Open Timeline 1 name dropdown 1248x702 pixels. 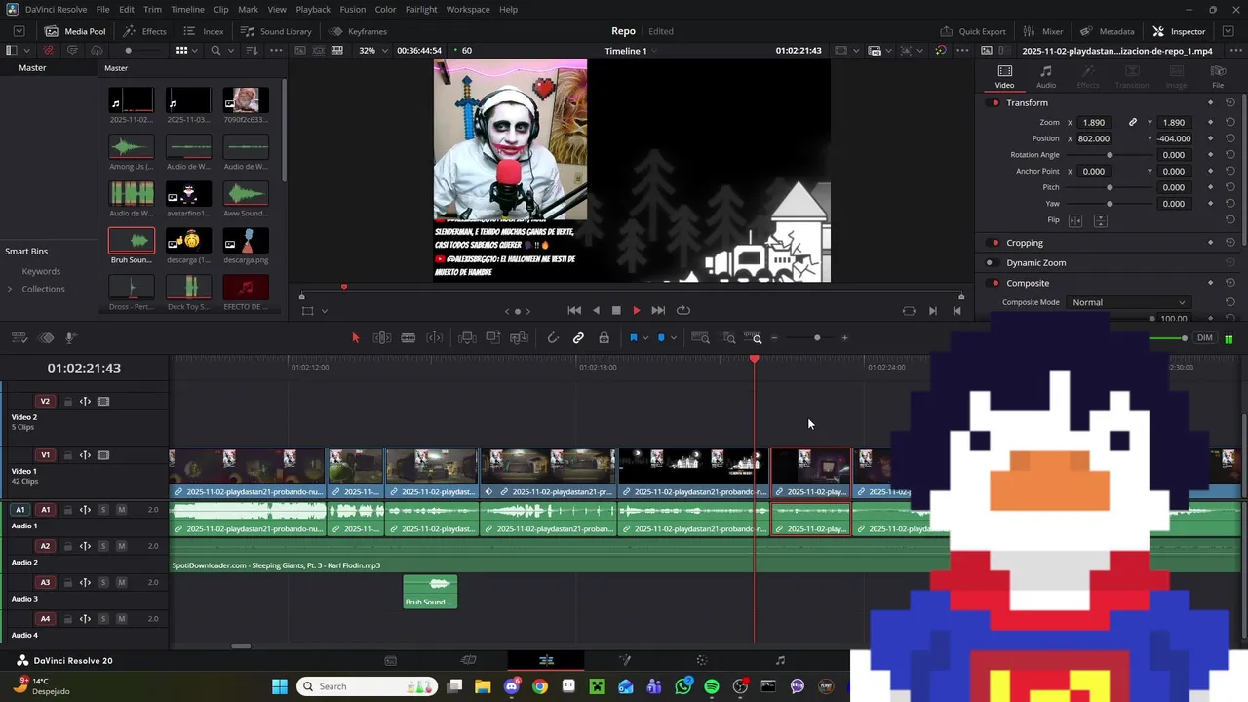(634, 50)
